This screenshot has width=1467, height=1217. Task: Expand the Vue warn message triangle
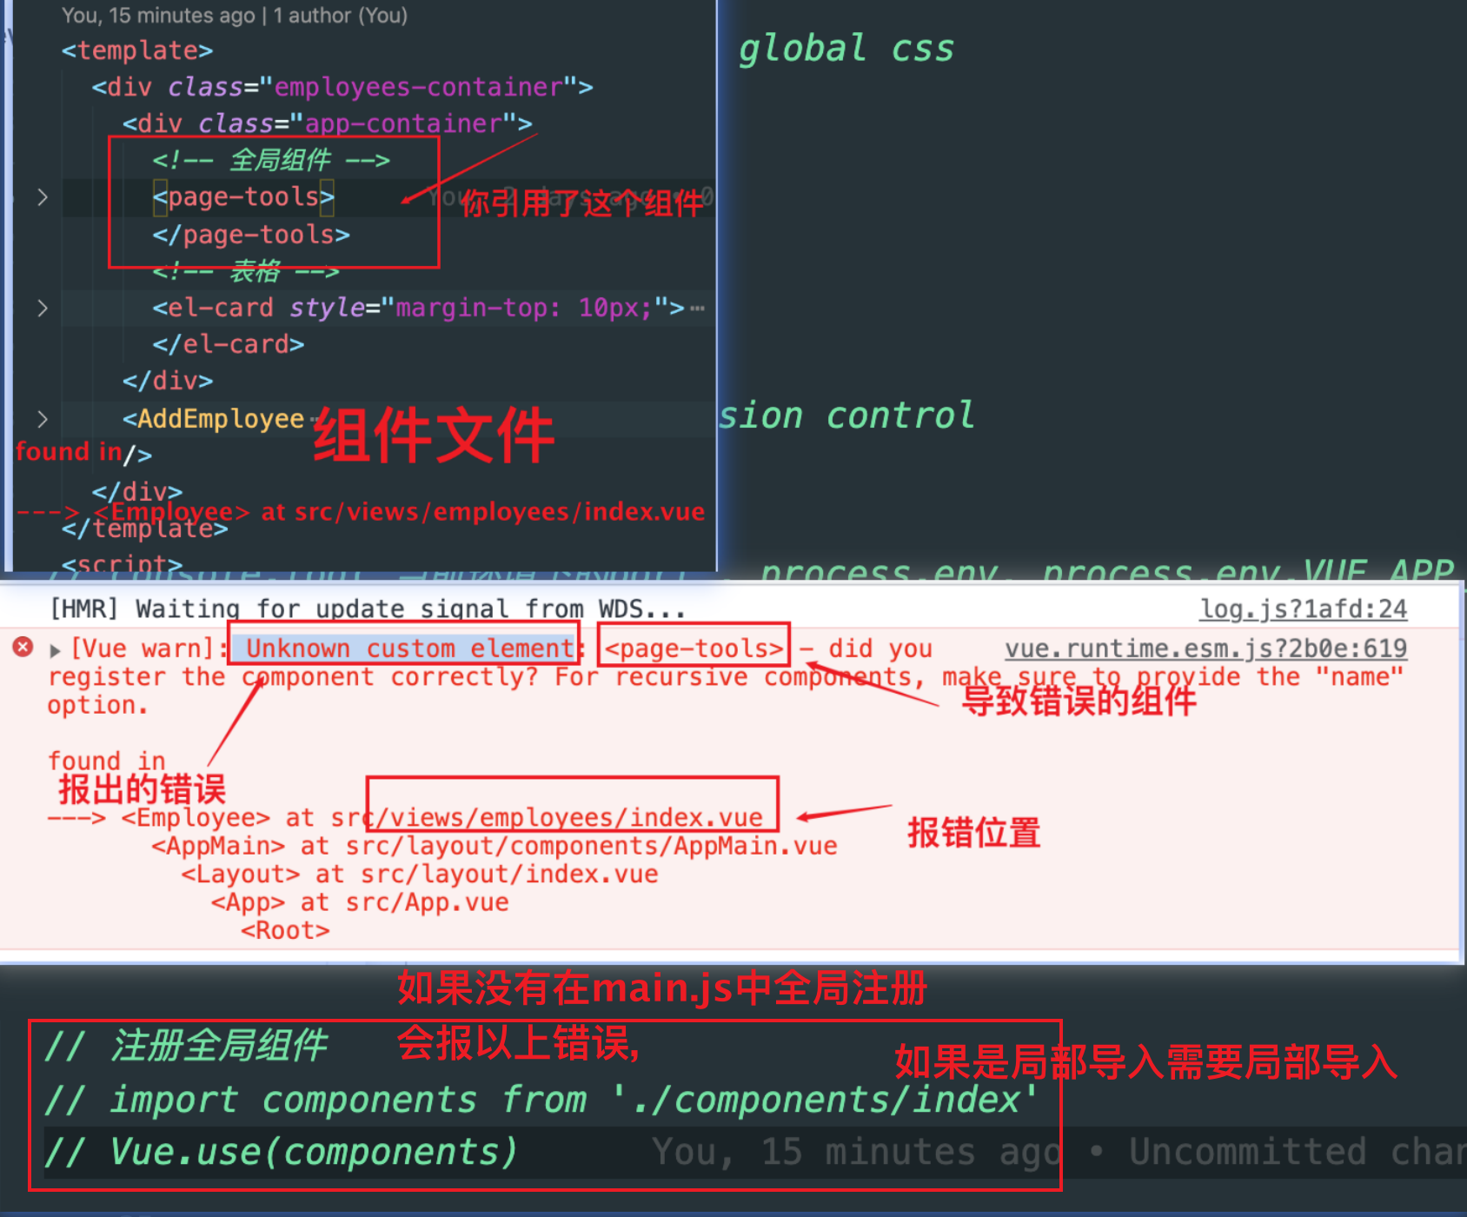[56, 650]
